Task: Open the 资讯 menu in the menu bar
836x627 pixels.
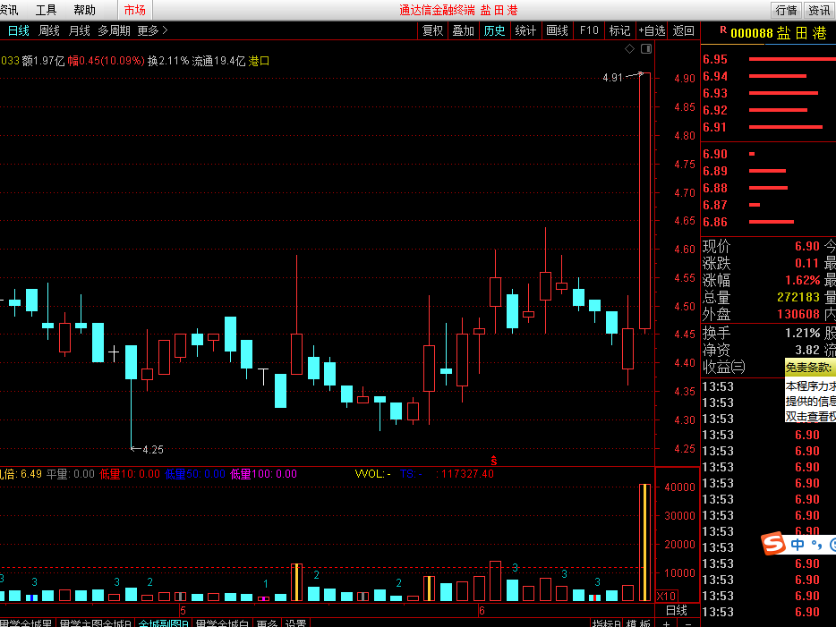Action: click(9, 10)
